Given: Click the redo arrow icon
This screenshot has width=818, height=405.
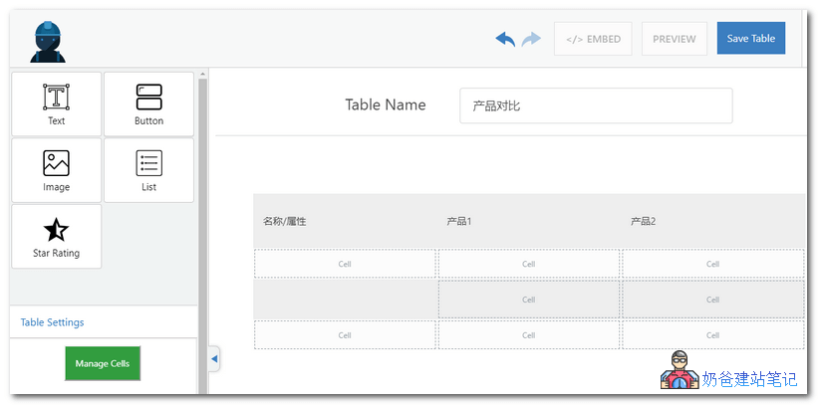Looking at the screenshot, I should pyautogui.click(x=531, y=39).
